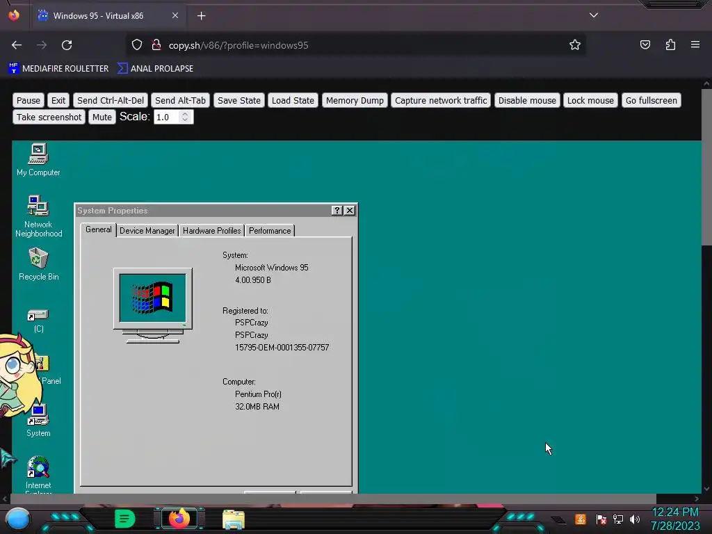
Task: Click the flag notification tray icon
Action: (x=601, y=519)
